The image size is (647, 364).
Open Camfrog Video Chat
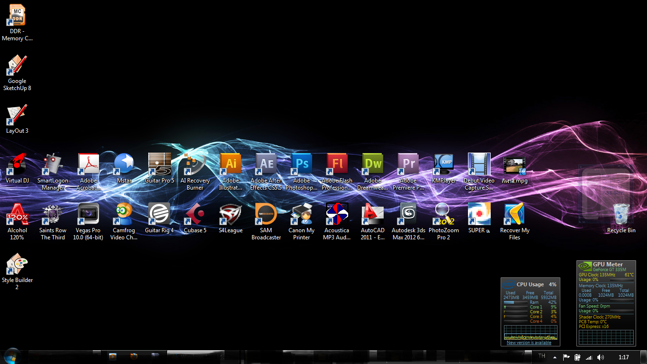click(x=124, y=221)
